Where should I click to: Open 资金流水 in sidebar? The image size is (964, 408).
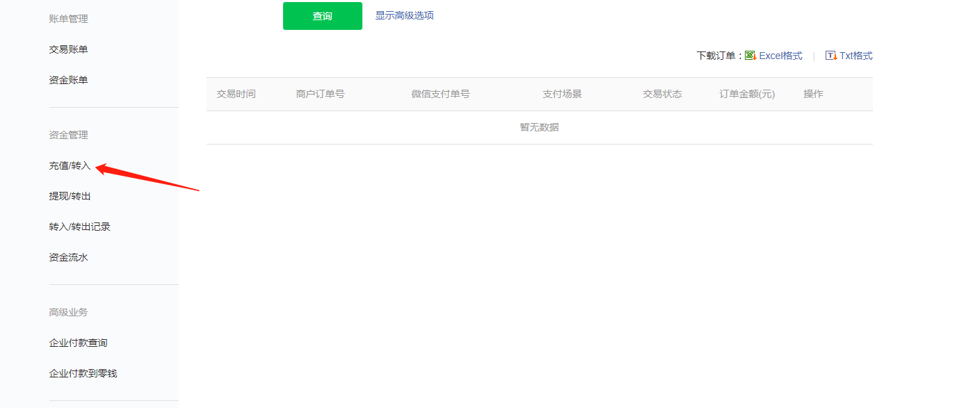[69, 257]
